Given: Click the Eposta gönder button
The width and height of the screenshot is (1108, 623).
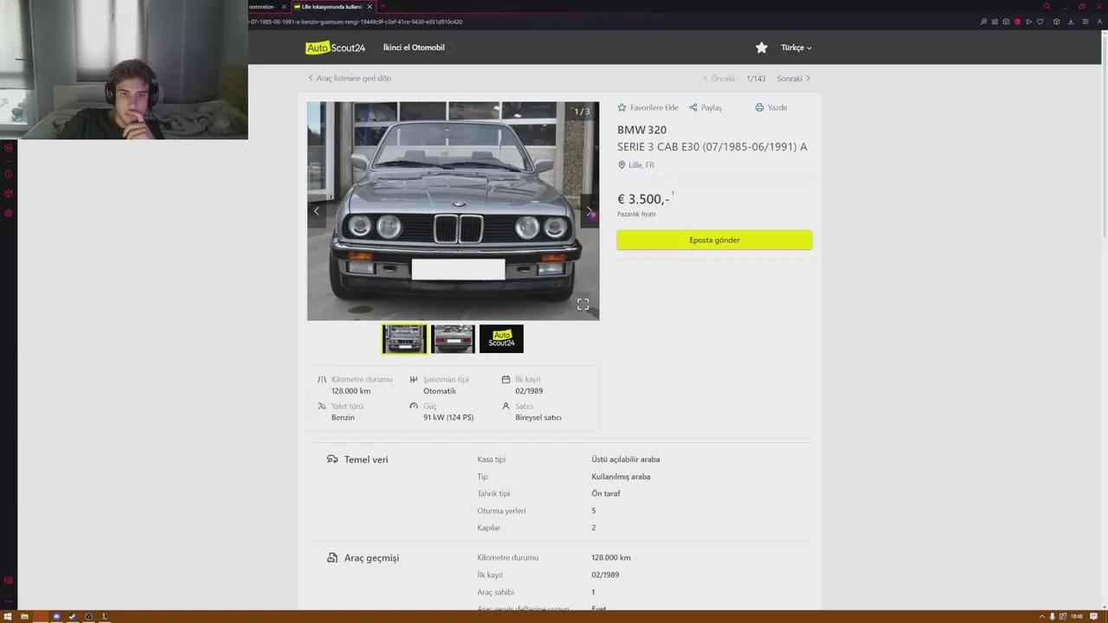Looking at the screenshot, I should 714,240.
